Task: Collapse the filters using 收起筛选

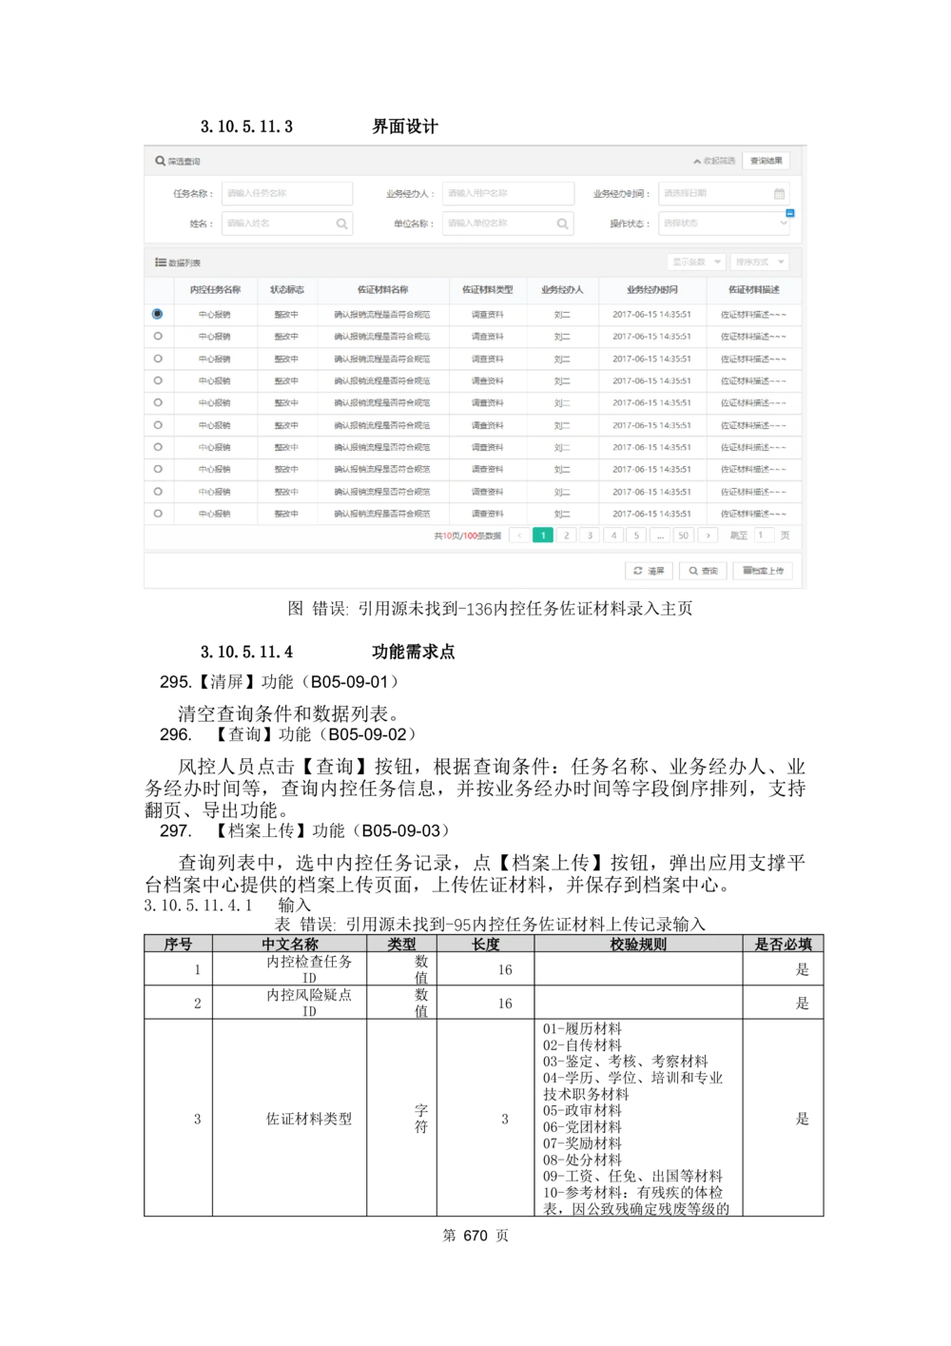Action: coord(713,161)
